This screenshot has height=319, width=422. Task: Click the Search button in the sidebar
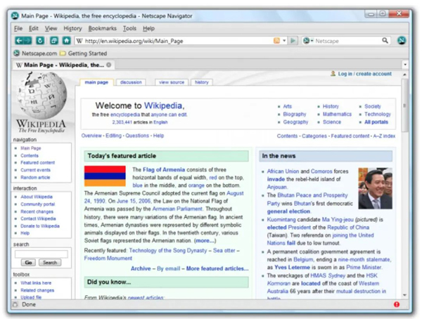coord(50,263)
